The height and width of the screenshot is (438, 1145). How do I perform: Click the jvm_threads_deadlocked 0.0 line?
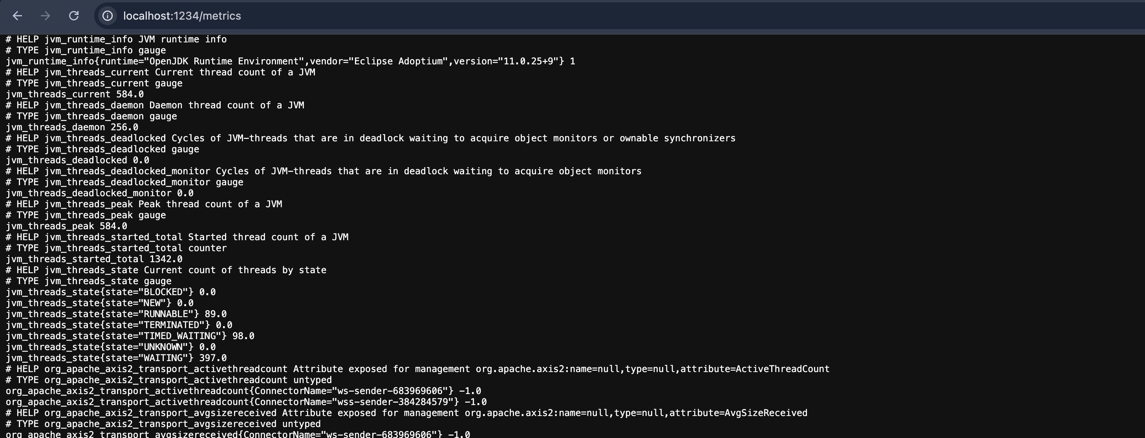coord(77,160)
